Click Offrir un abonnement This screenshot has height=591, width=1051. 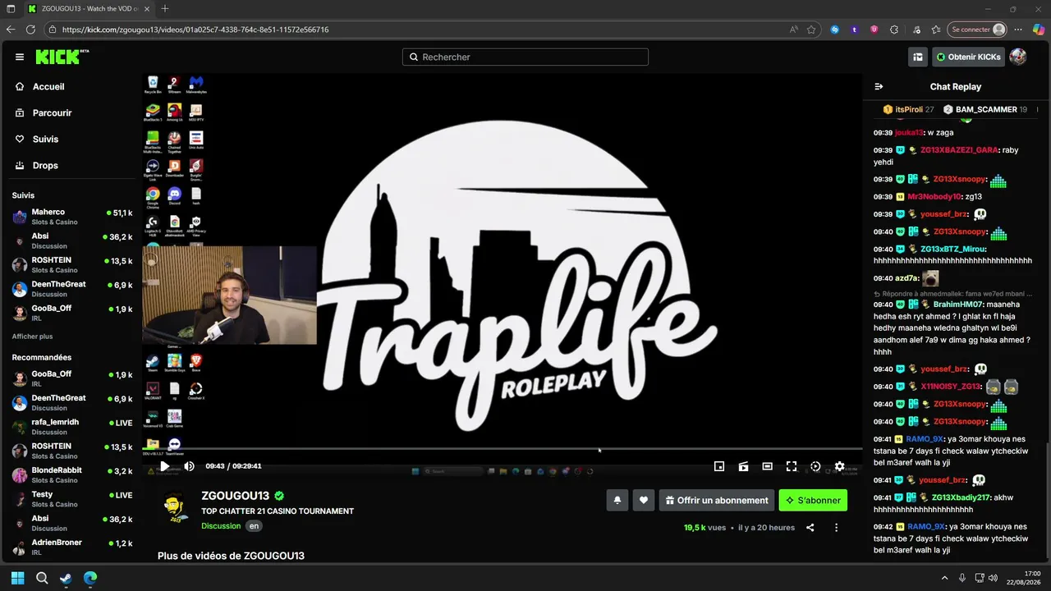pyautogui.click(x=717, y=500)
